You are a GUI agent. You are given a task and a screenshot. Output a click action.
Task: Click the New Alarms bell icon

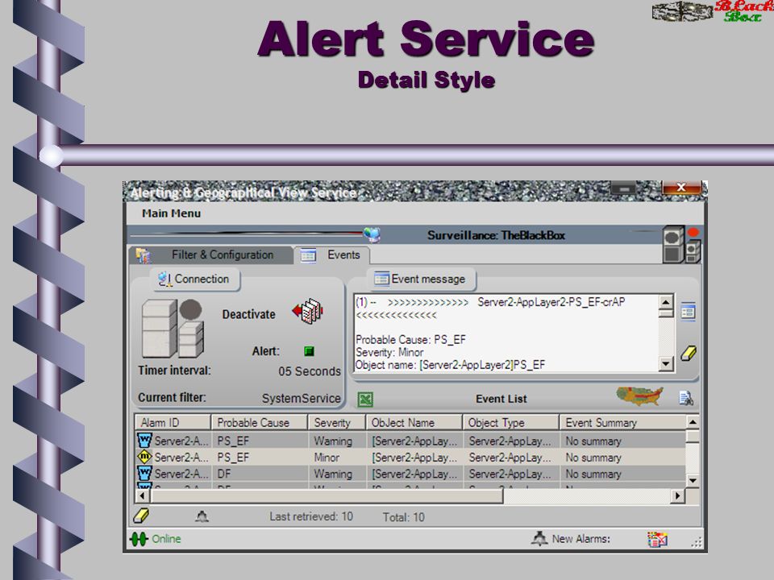tap(539, 539)
